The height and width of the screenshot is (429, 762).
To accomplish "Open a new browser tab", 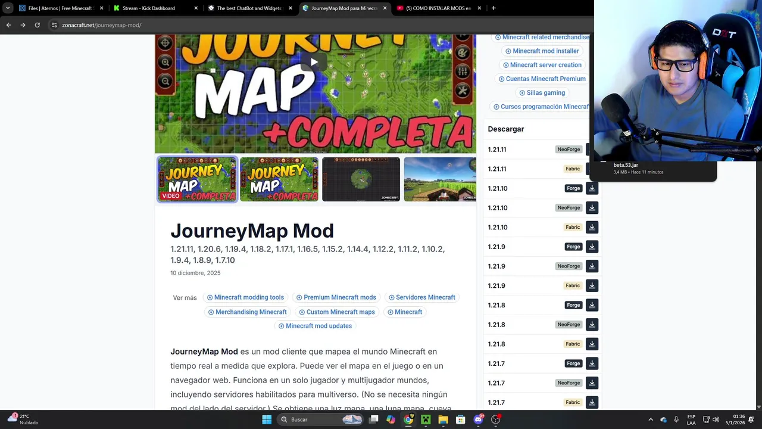I will (493, 8).
